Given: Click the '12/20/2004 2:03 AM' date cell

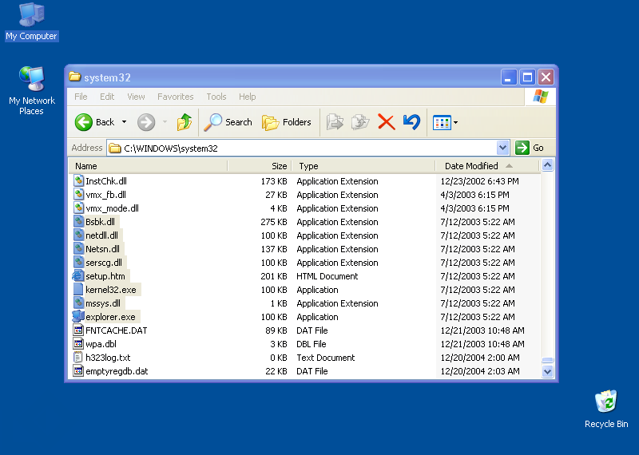Looking at the screenshot, I should click(x=480, y=371).
